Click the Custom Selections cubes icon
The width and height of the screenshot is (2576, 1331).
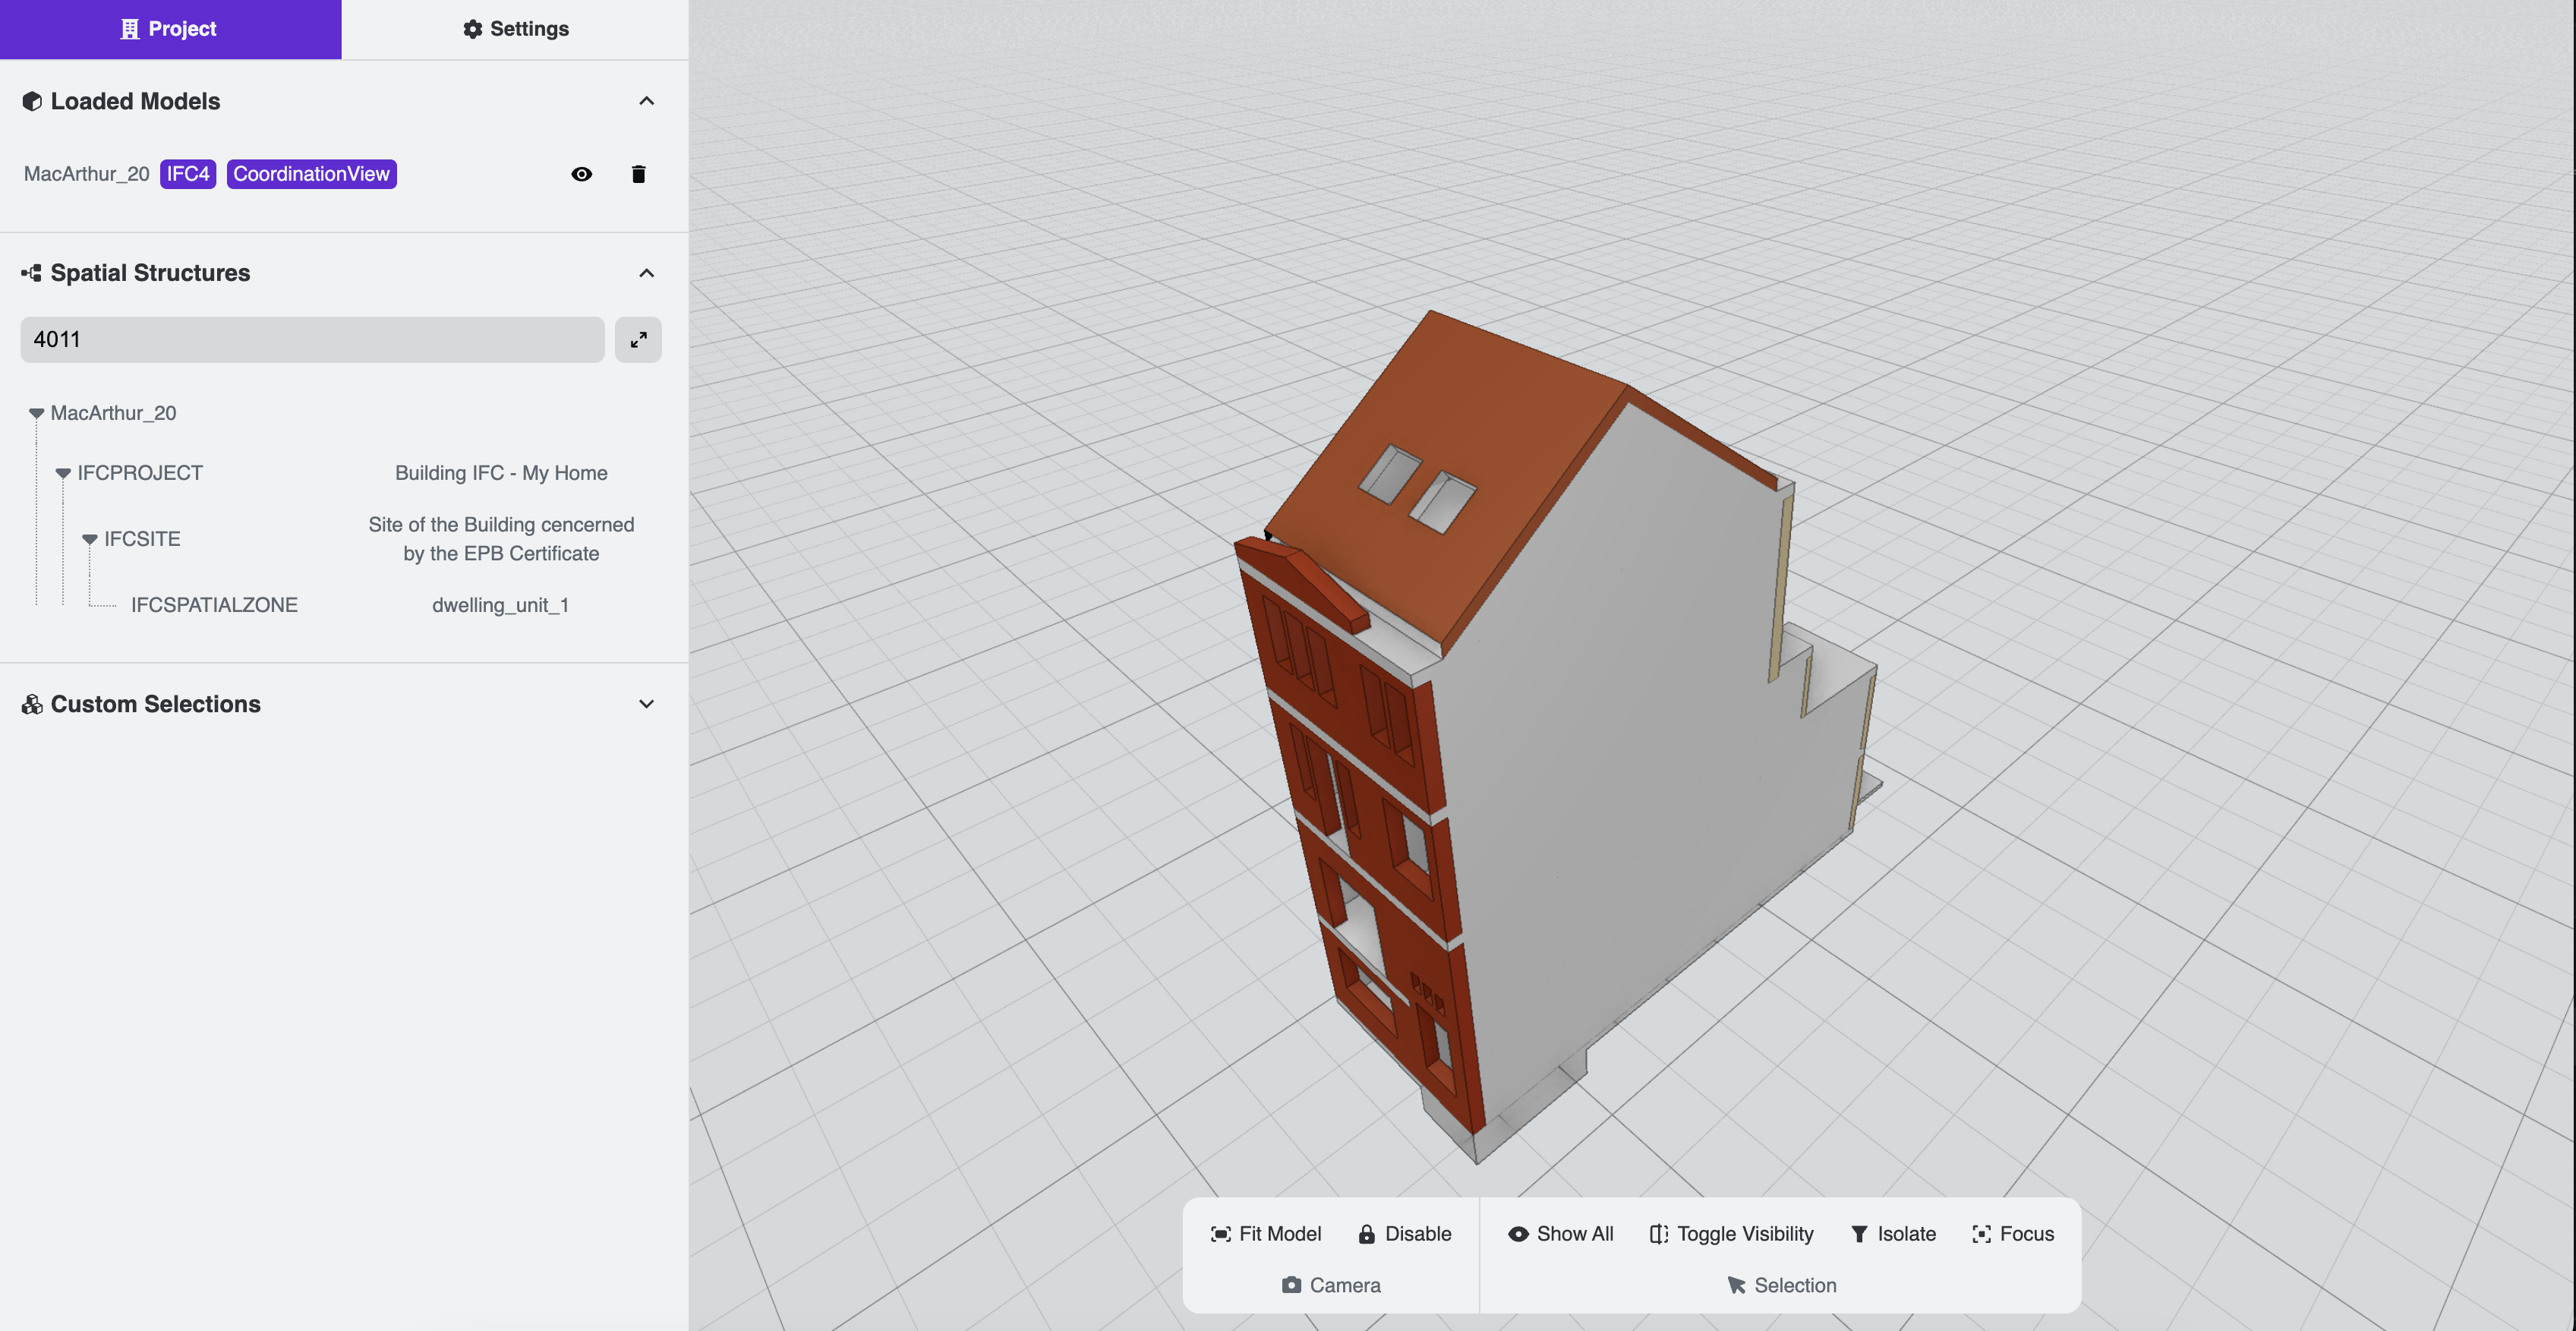(32, 704)
